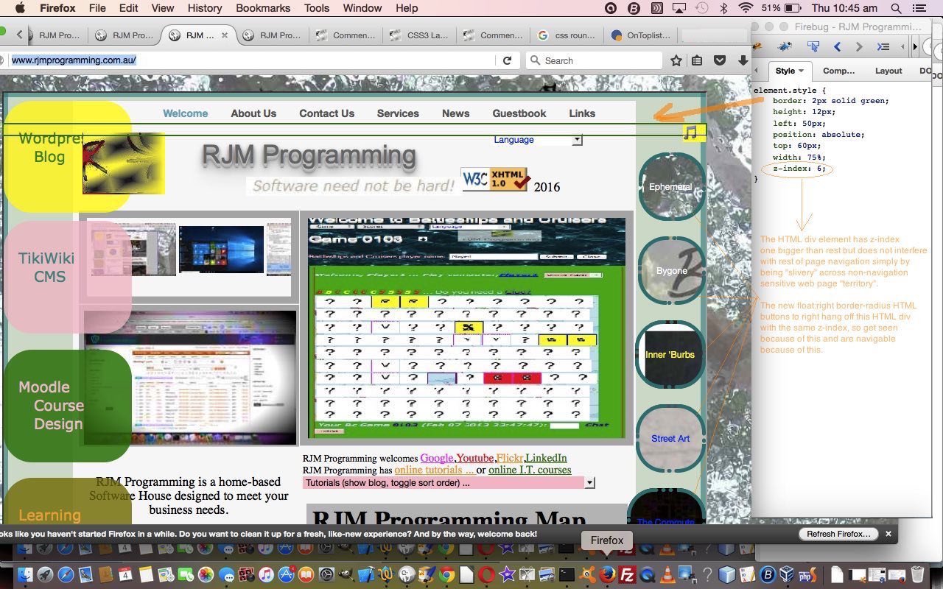
Task: Click Firefox icon in the Dock
Action: [x=607, y=575]
